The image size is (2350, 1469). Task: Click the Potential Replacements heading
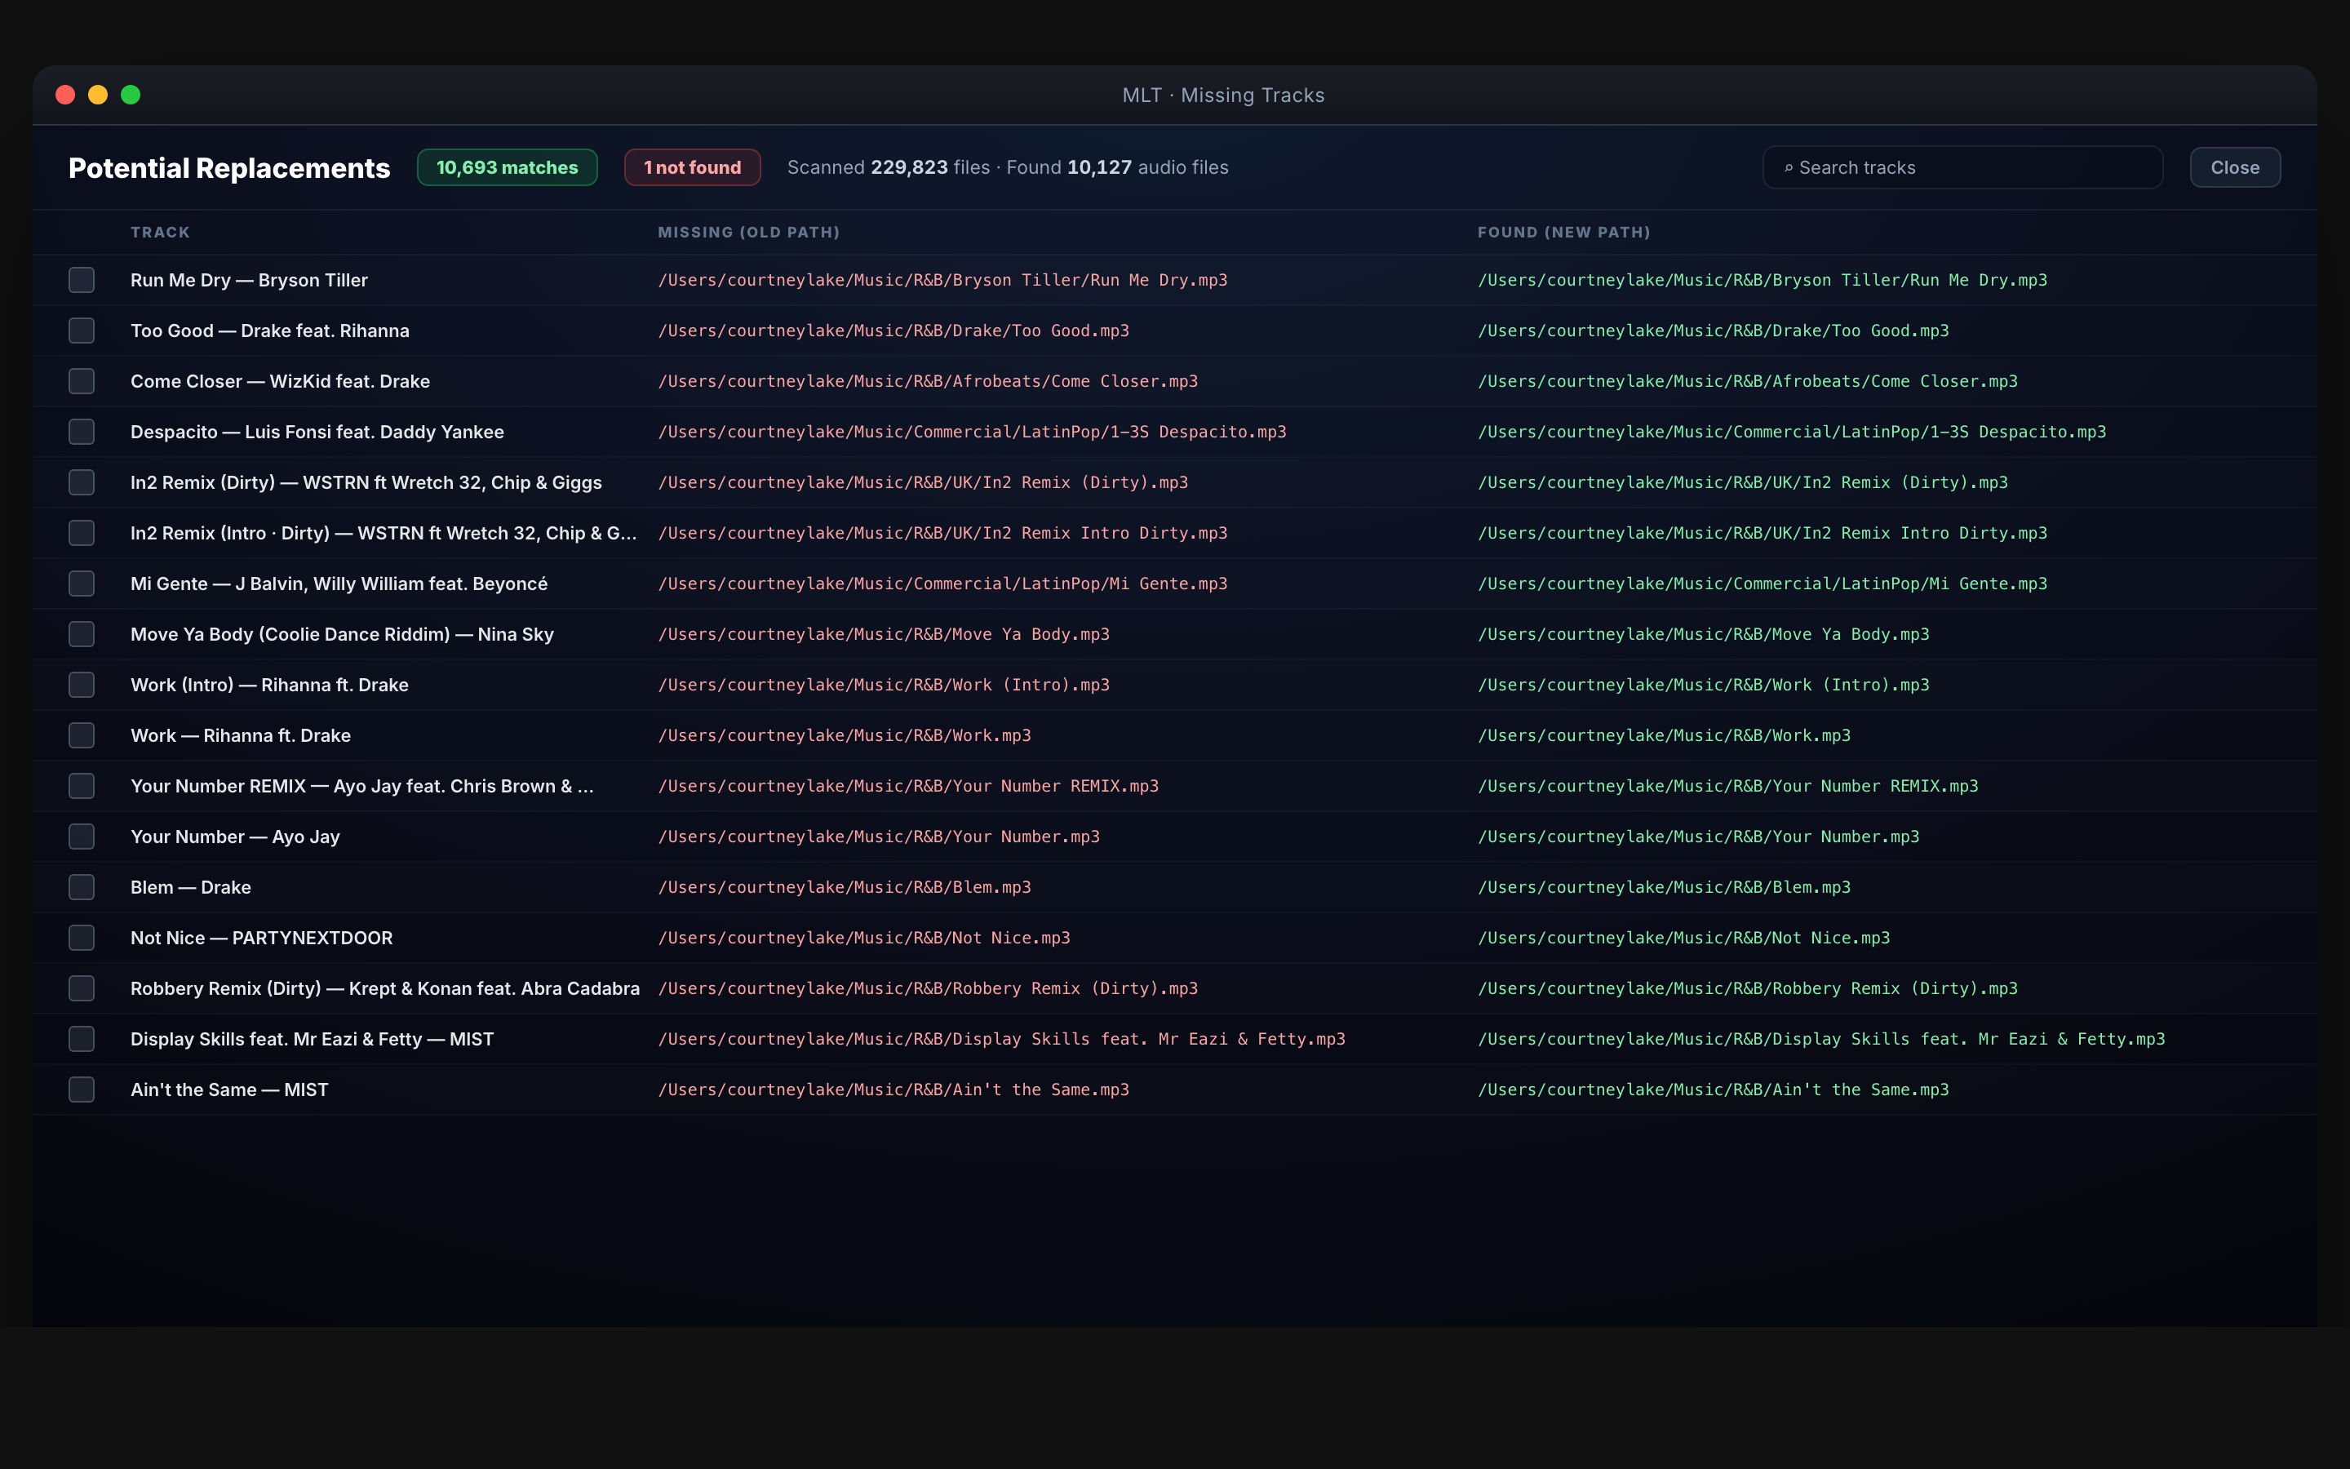click(x=229, y=168)
